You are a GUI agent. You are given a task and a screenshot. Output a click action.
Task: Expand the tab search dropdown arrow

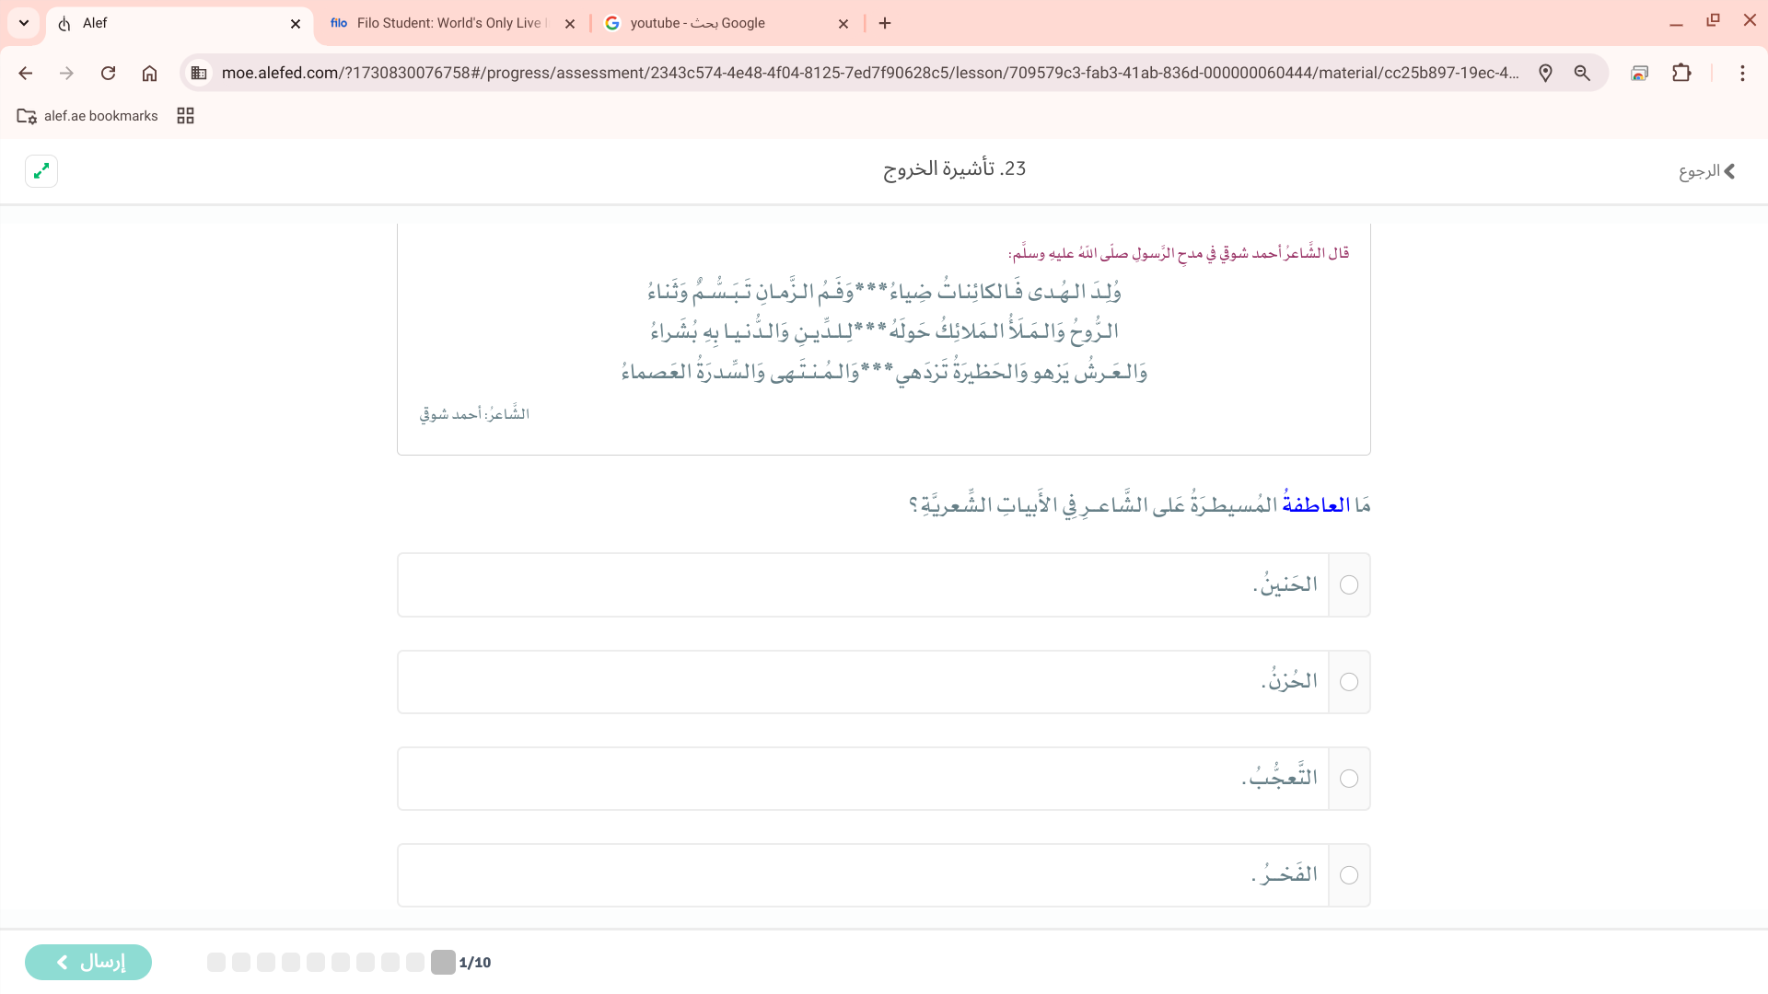point(24,23)
